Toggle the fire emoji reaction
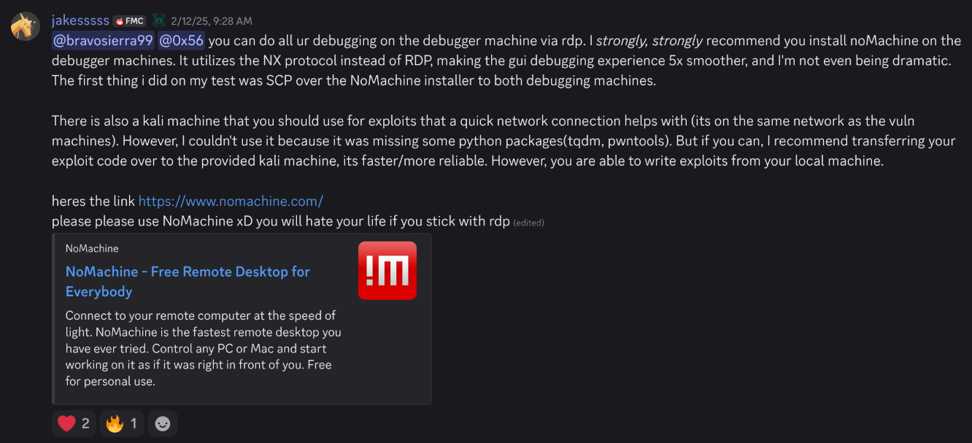This screenshot has height=443, width=972. pyautogui.click(x=122, y=423)
